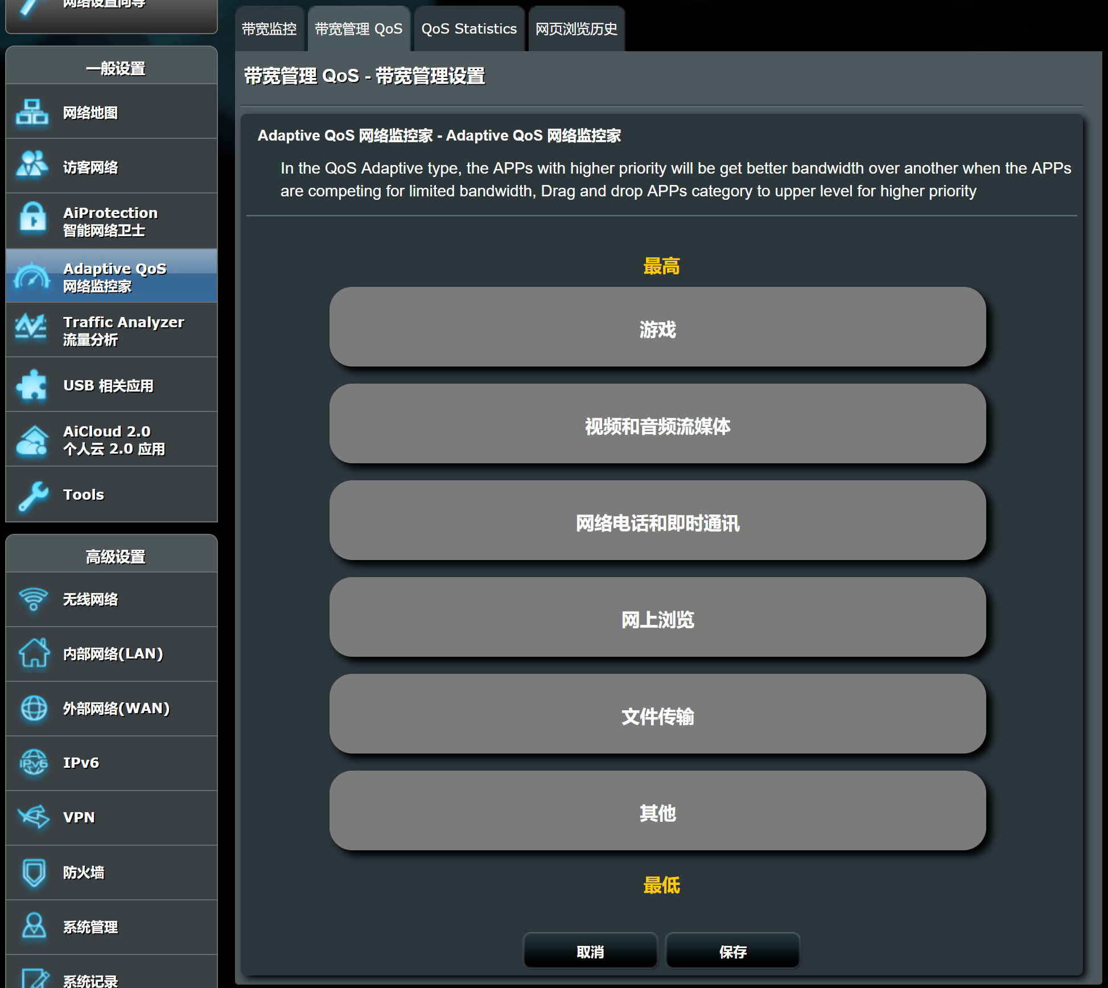
Task: Click the WAN globe icon
Action: 34,708
